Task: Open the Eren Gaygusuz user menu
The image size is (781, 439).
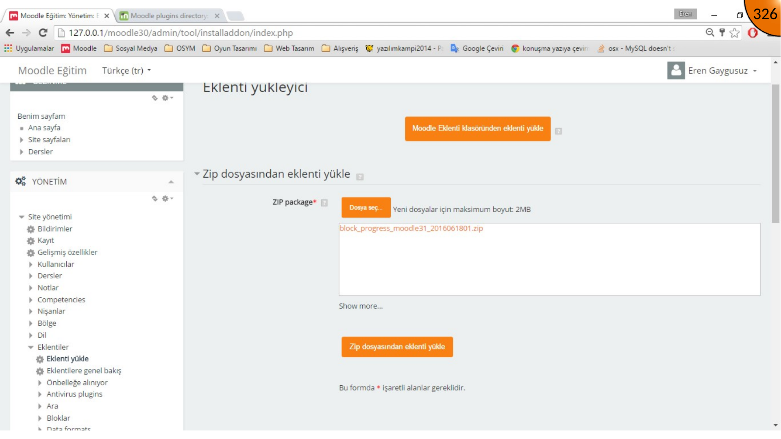Action: [722, 71]
